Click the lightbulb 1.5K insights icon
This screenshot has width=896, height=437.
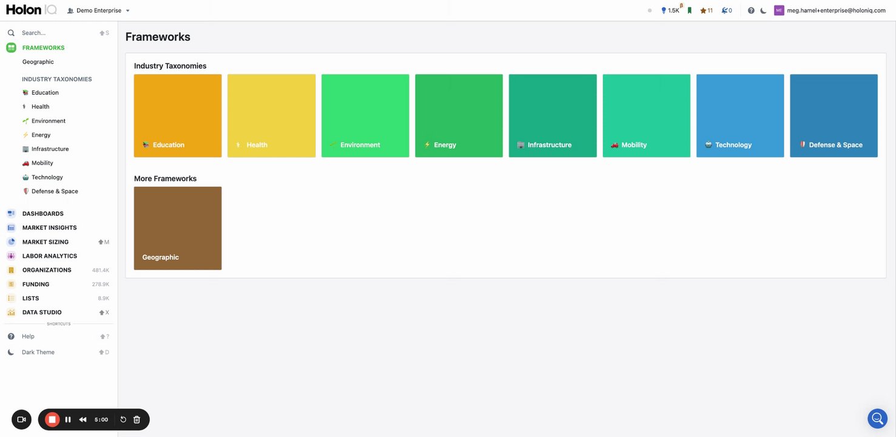(670, 10)
